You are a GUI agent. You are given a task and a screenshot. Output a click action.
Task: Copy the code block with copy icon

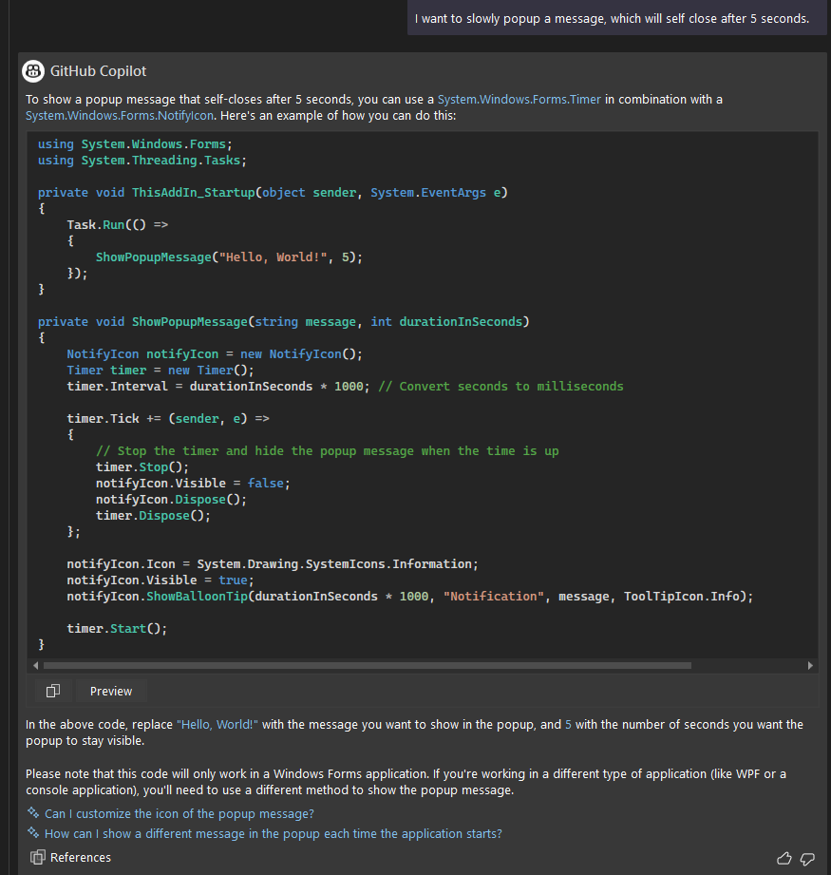tap(53, 691)
